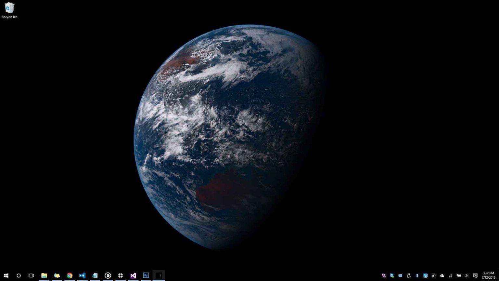
Task: Open the volume slider from the tray
Action: [x=467, y=275]
